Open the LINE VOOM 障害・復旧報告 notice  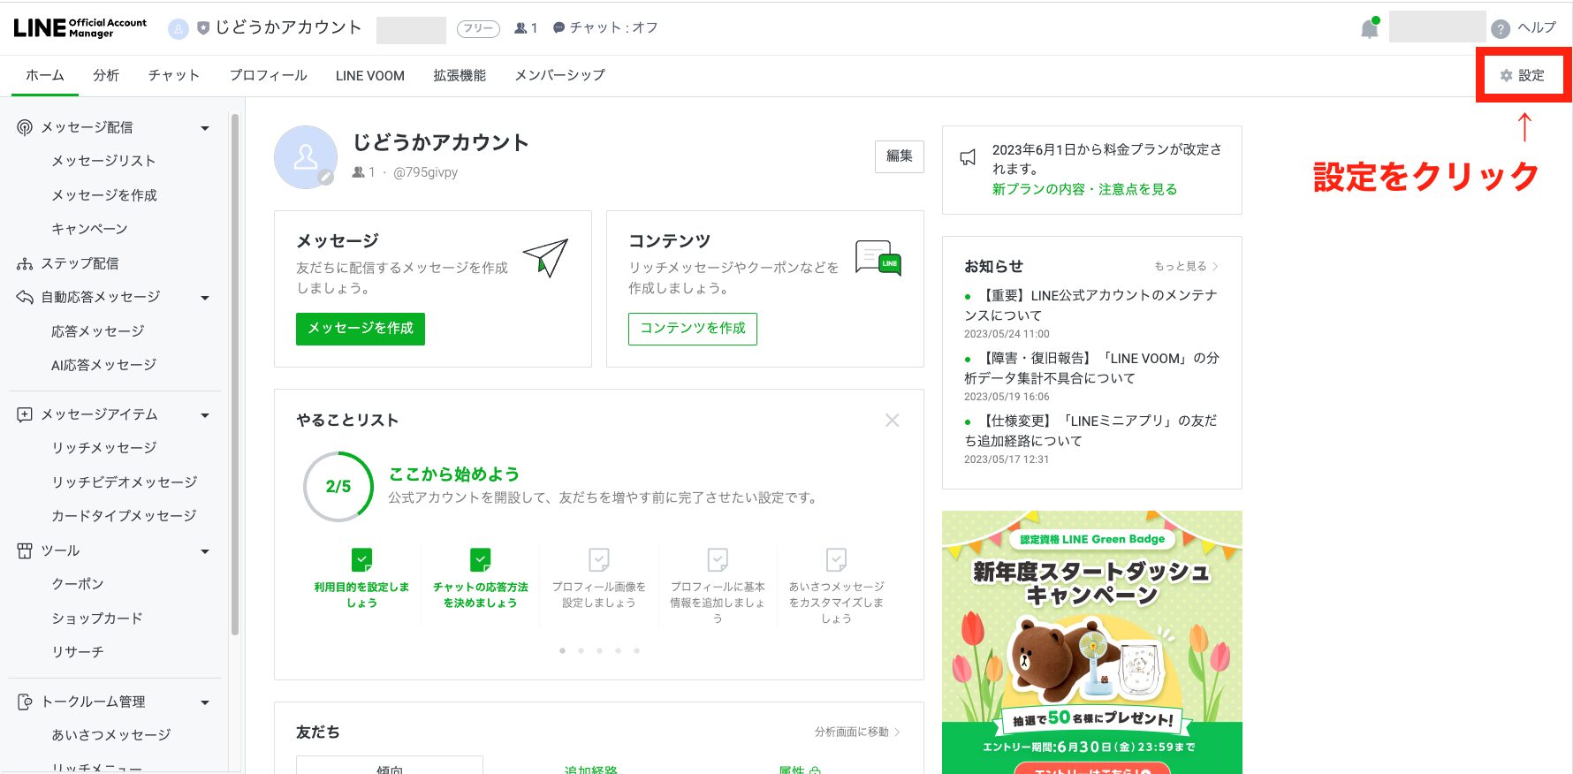1092,368
